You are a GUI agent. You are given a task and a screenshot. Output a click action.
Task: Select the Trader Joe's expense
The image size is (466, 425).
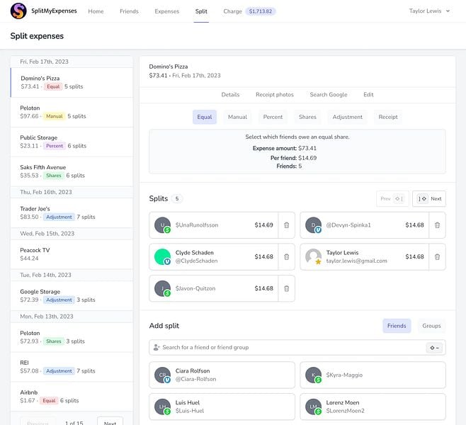click(72, 213)
